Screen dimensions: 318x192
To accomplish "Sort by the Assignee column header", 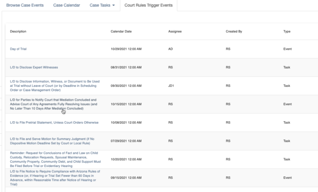I will click(175, 31).
